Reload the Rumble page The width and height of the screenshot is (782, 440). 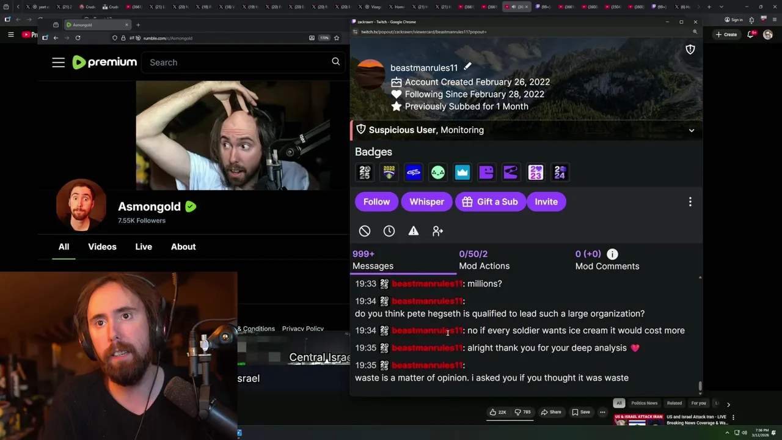(x=78, y=38)
